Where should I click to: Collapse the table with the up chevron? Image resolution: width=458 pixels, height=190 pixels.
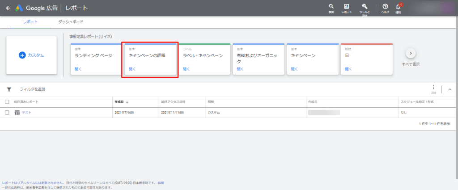(x=450, y=89)
